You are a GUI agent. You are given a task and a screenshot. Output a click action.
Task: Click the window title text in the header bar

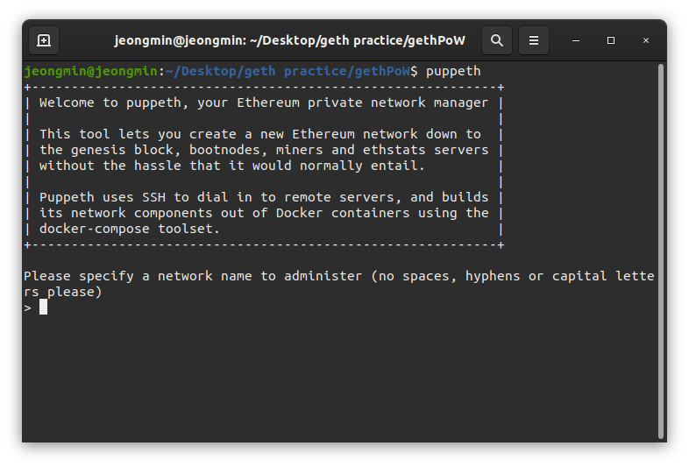tap(289, 40)
